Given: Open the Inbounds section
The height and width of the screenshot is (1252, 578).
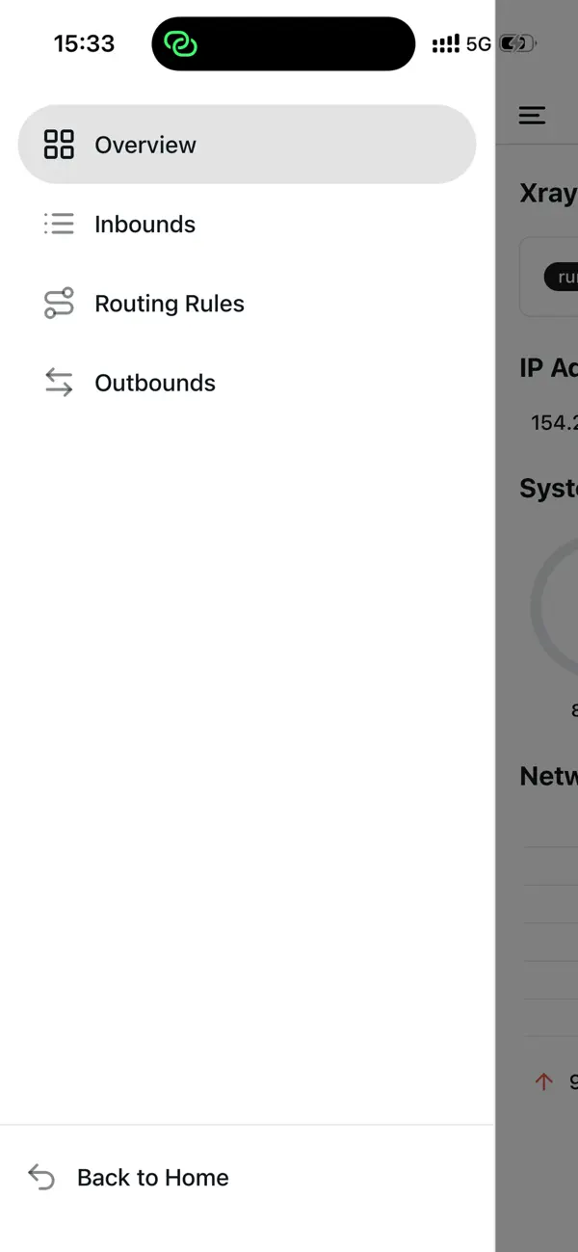Looking at the screenshot, I should (x=144, y=224).
